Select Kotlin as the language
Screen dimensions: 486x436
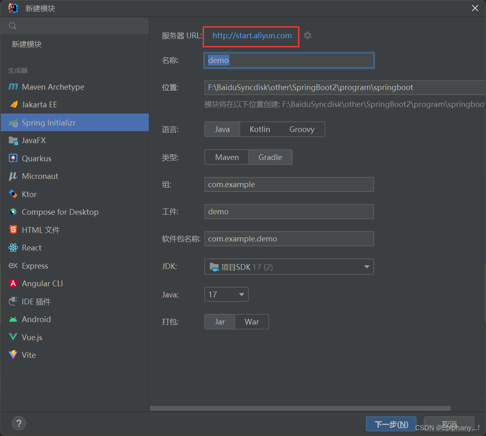click(260, 129)
